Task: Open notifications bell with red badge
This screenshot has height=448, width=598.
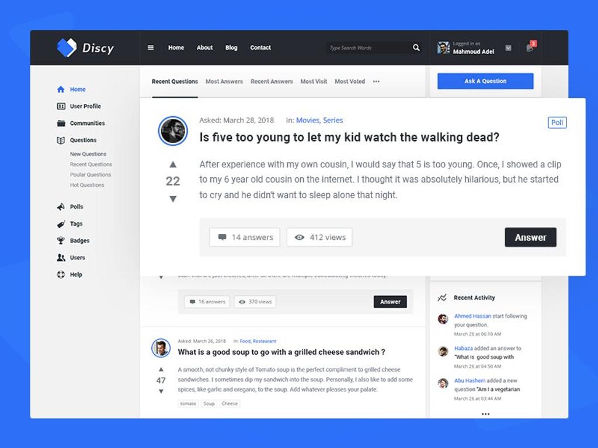Action: [x=530, y=47]
